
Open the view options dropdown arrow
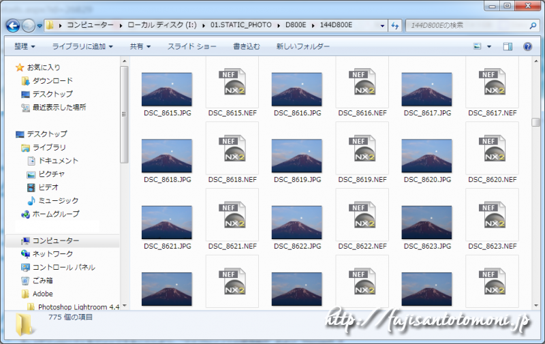click(x=489, y=46)
